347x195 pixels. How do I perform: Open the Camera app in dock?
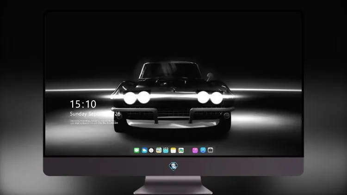[211, 150]
